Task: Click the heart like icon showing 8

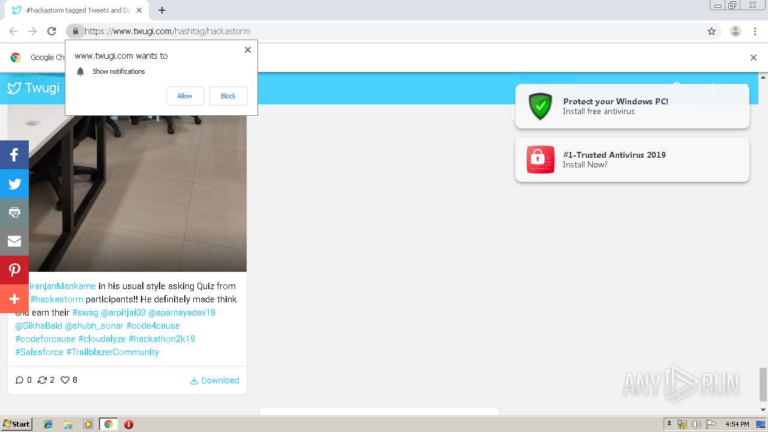Action: (65, 380)
